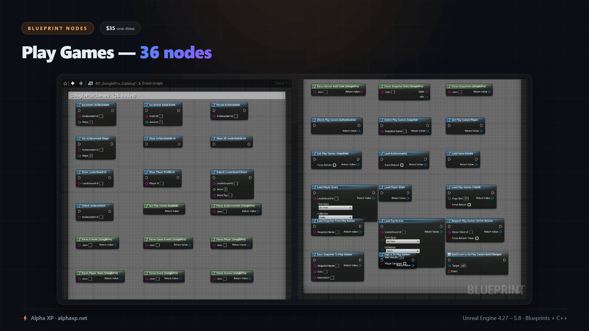Click Score value field on Submit Leaderboard Score
The height and width of the screenshot is (331, 589).
click(225, 189)
